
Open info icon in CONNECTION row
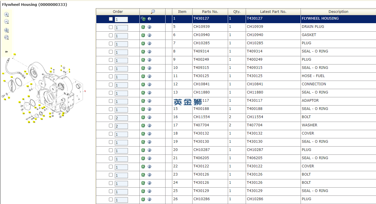click(149, 84)
